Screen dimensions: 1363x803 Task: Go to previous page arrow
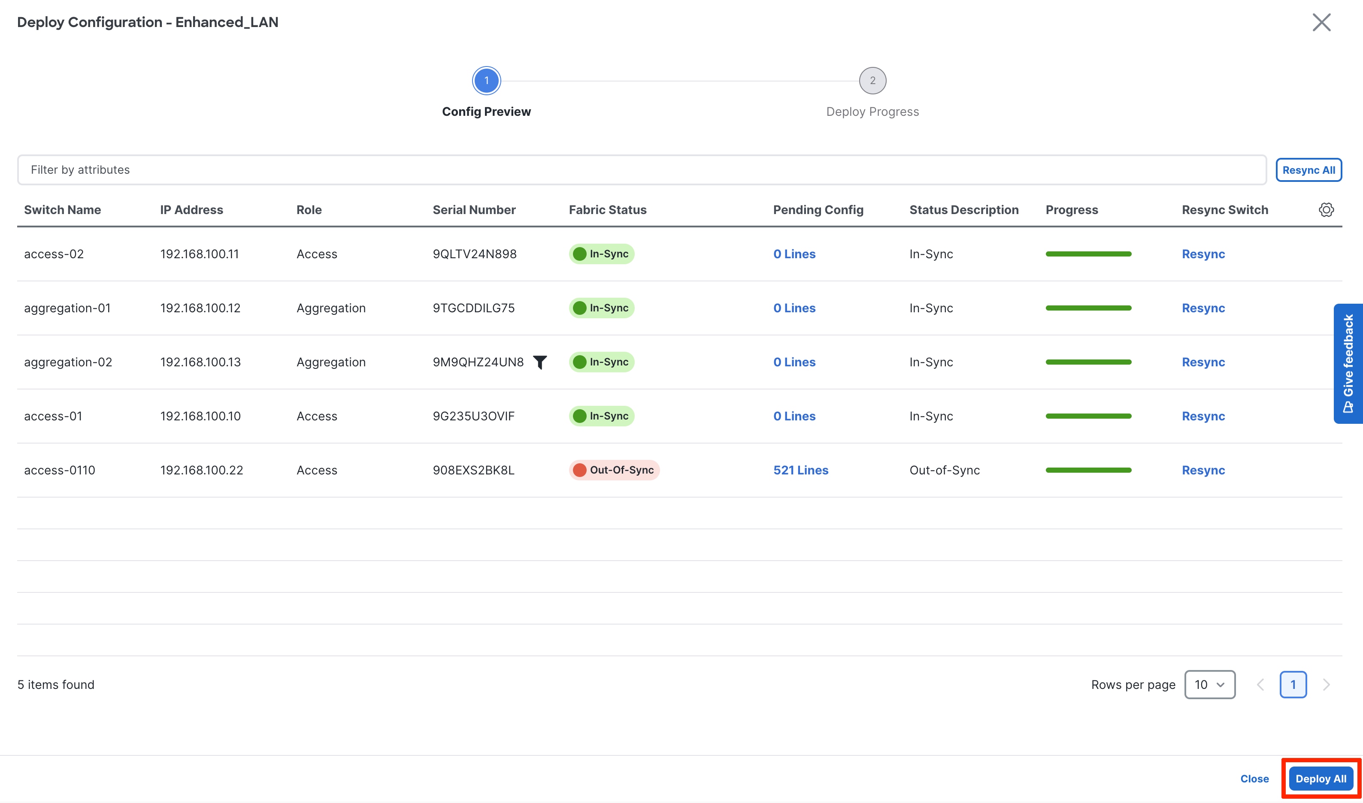(1260, 685)
